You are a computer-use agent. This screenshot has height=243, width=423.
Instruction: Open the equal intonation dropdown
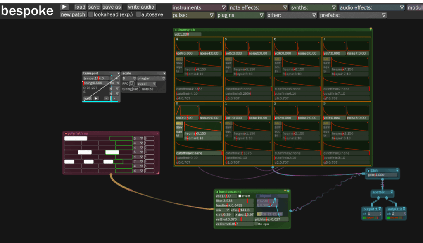coord(147,84)
